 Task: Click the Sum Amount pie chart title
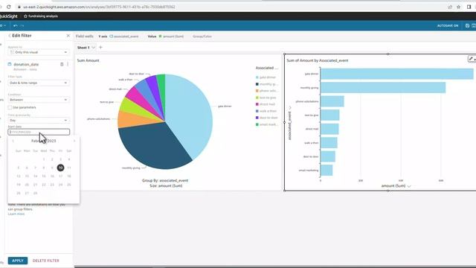pos(88,60)
